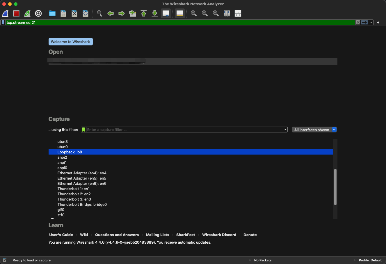
Task: Save this capture file
Action: coord(63,13)
